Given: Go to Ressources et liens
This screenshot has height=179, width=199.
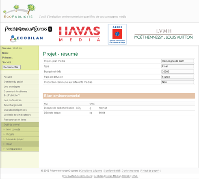Looking at the screenshot, I should [15, 120].
